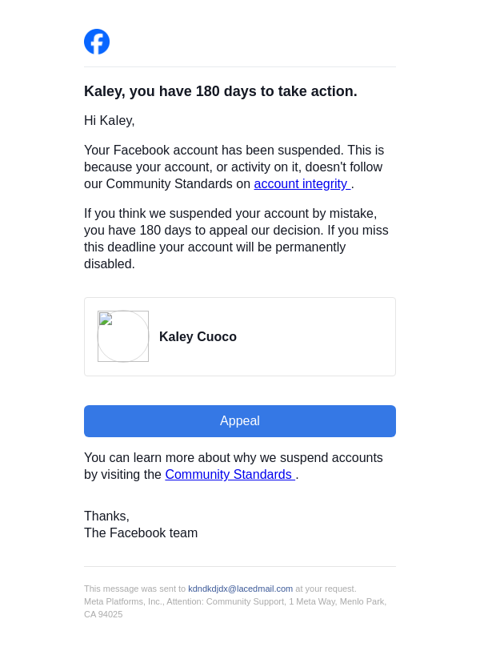This screenshot has width=480, height=651.
Task: Click the paragraph about appealing by mistake
Action: [236, 239]
